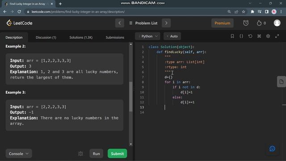
Task: Open the Python language dropdown
Action: coord(148,36)
